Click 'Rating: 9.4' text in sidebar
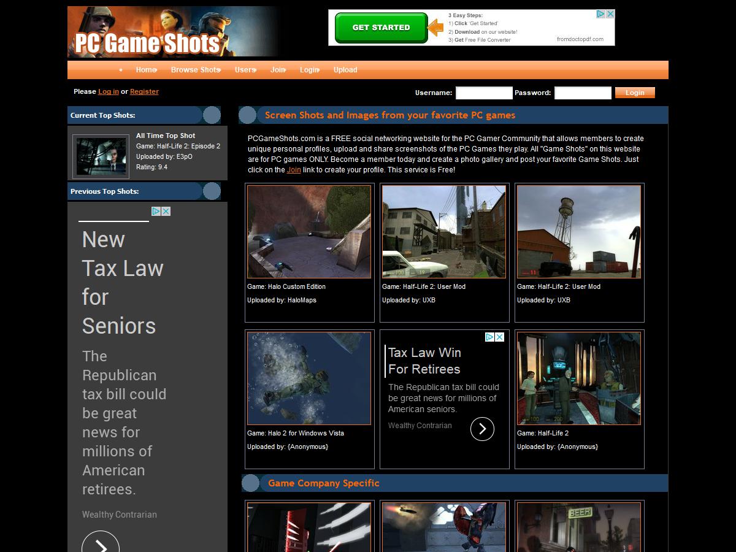This screenshot has width=736, height=552. 151,167
